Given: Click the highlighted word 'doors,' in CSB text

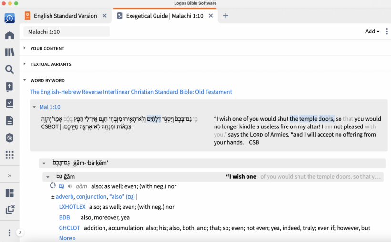Looking at the screenshot, I should 327,119.
